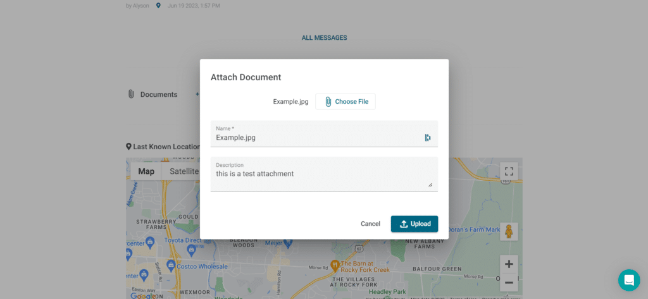
Task: Open the ALL MESSAGES link
Action: 324,38
